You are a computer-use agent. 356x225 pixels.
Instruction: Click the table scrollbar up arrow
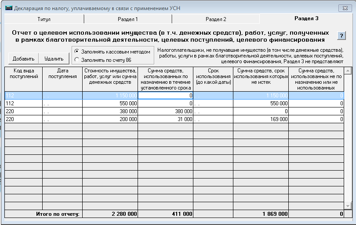click(348, 71)
